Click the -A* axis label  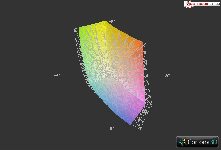click(57, 75)
